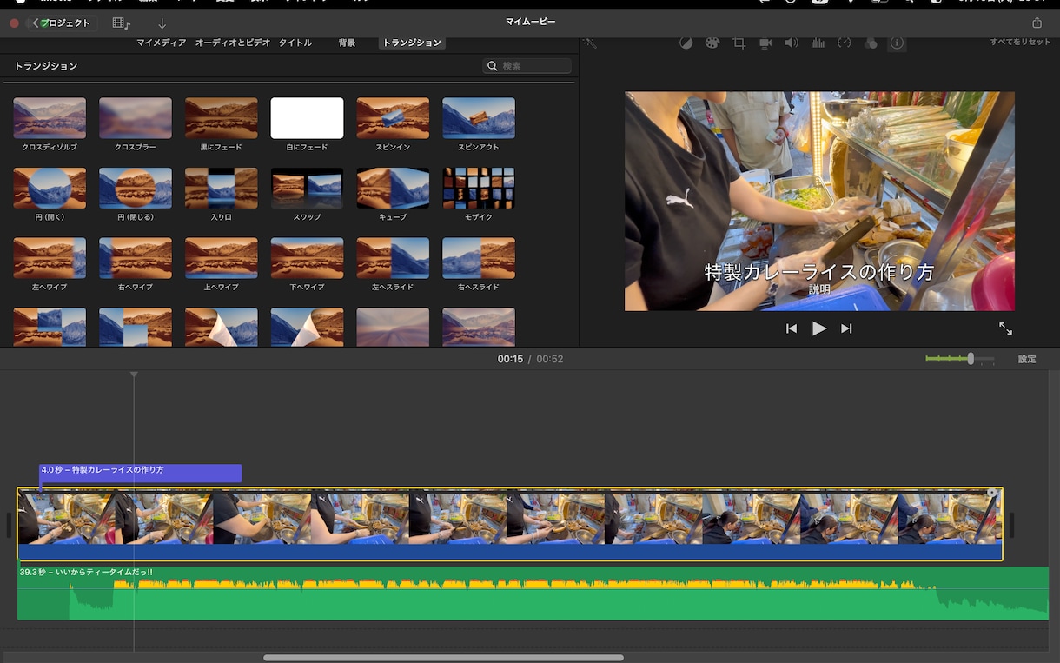
Task: Open the volume adjustment speaker icon
Action: pyautogui.click(x=792, y=43)
